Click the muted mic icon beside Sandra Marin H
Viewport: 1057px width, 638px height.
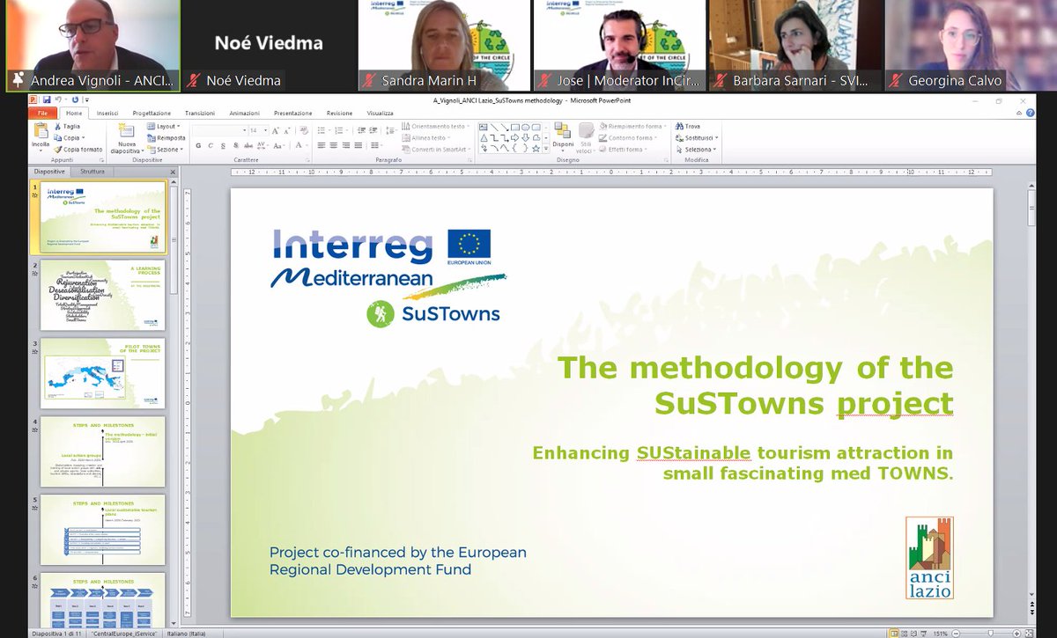point(368,80)
